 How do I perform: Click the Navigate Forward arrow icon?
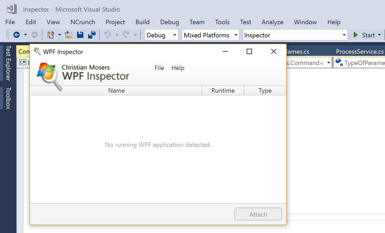[x=34, y=35]
